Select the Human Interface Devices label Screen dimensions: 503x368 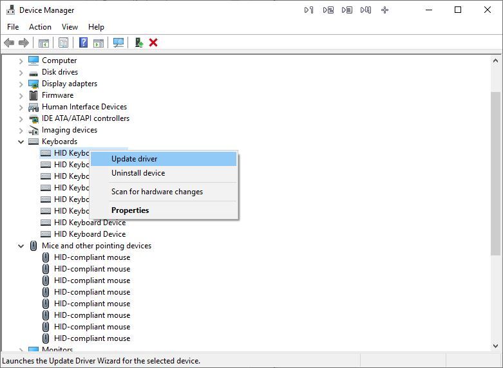[x=84, y=107]
